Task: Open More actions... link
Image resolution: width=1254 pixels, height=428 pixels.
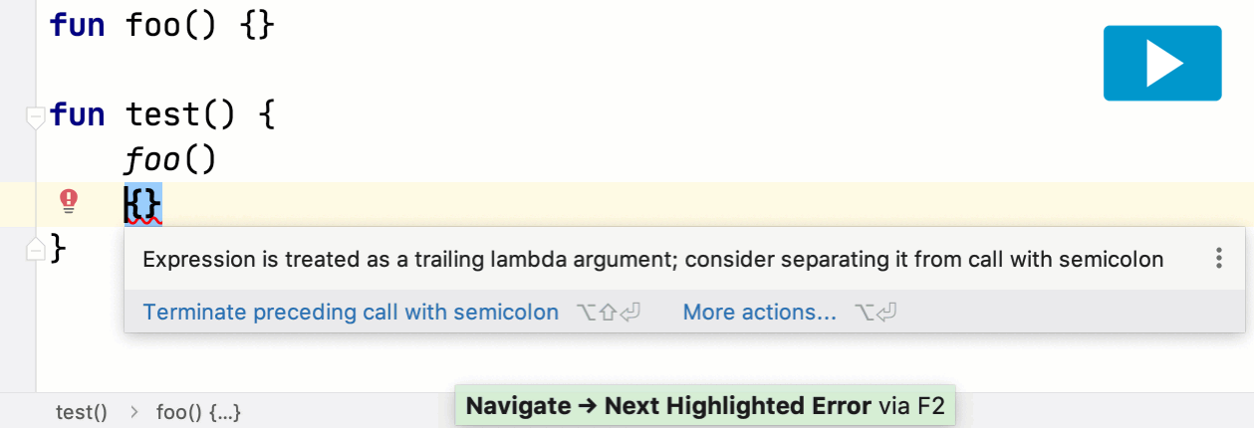Action: coord(760,313)
